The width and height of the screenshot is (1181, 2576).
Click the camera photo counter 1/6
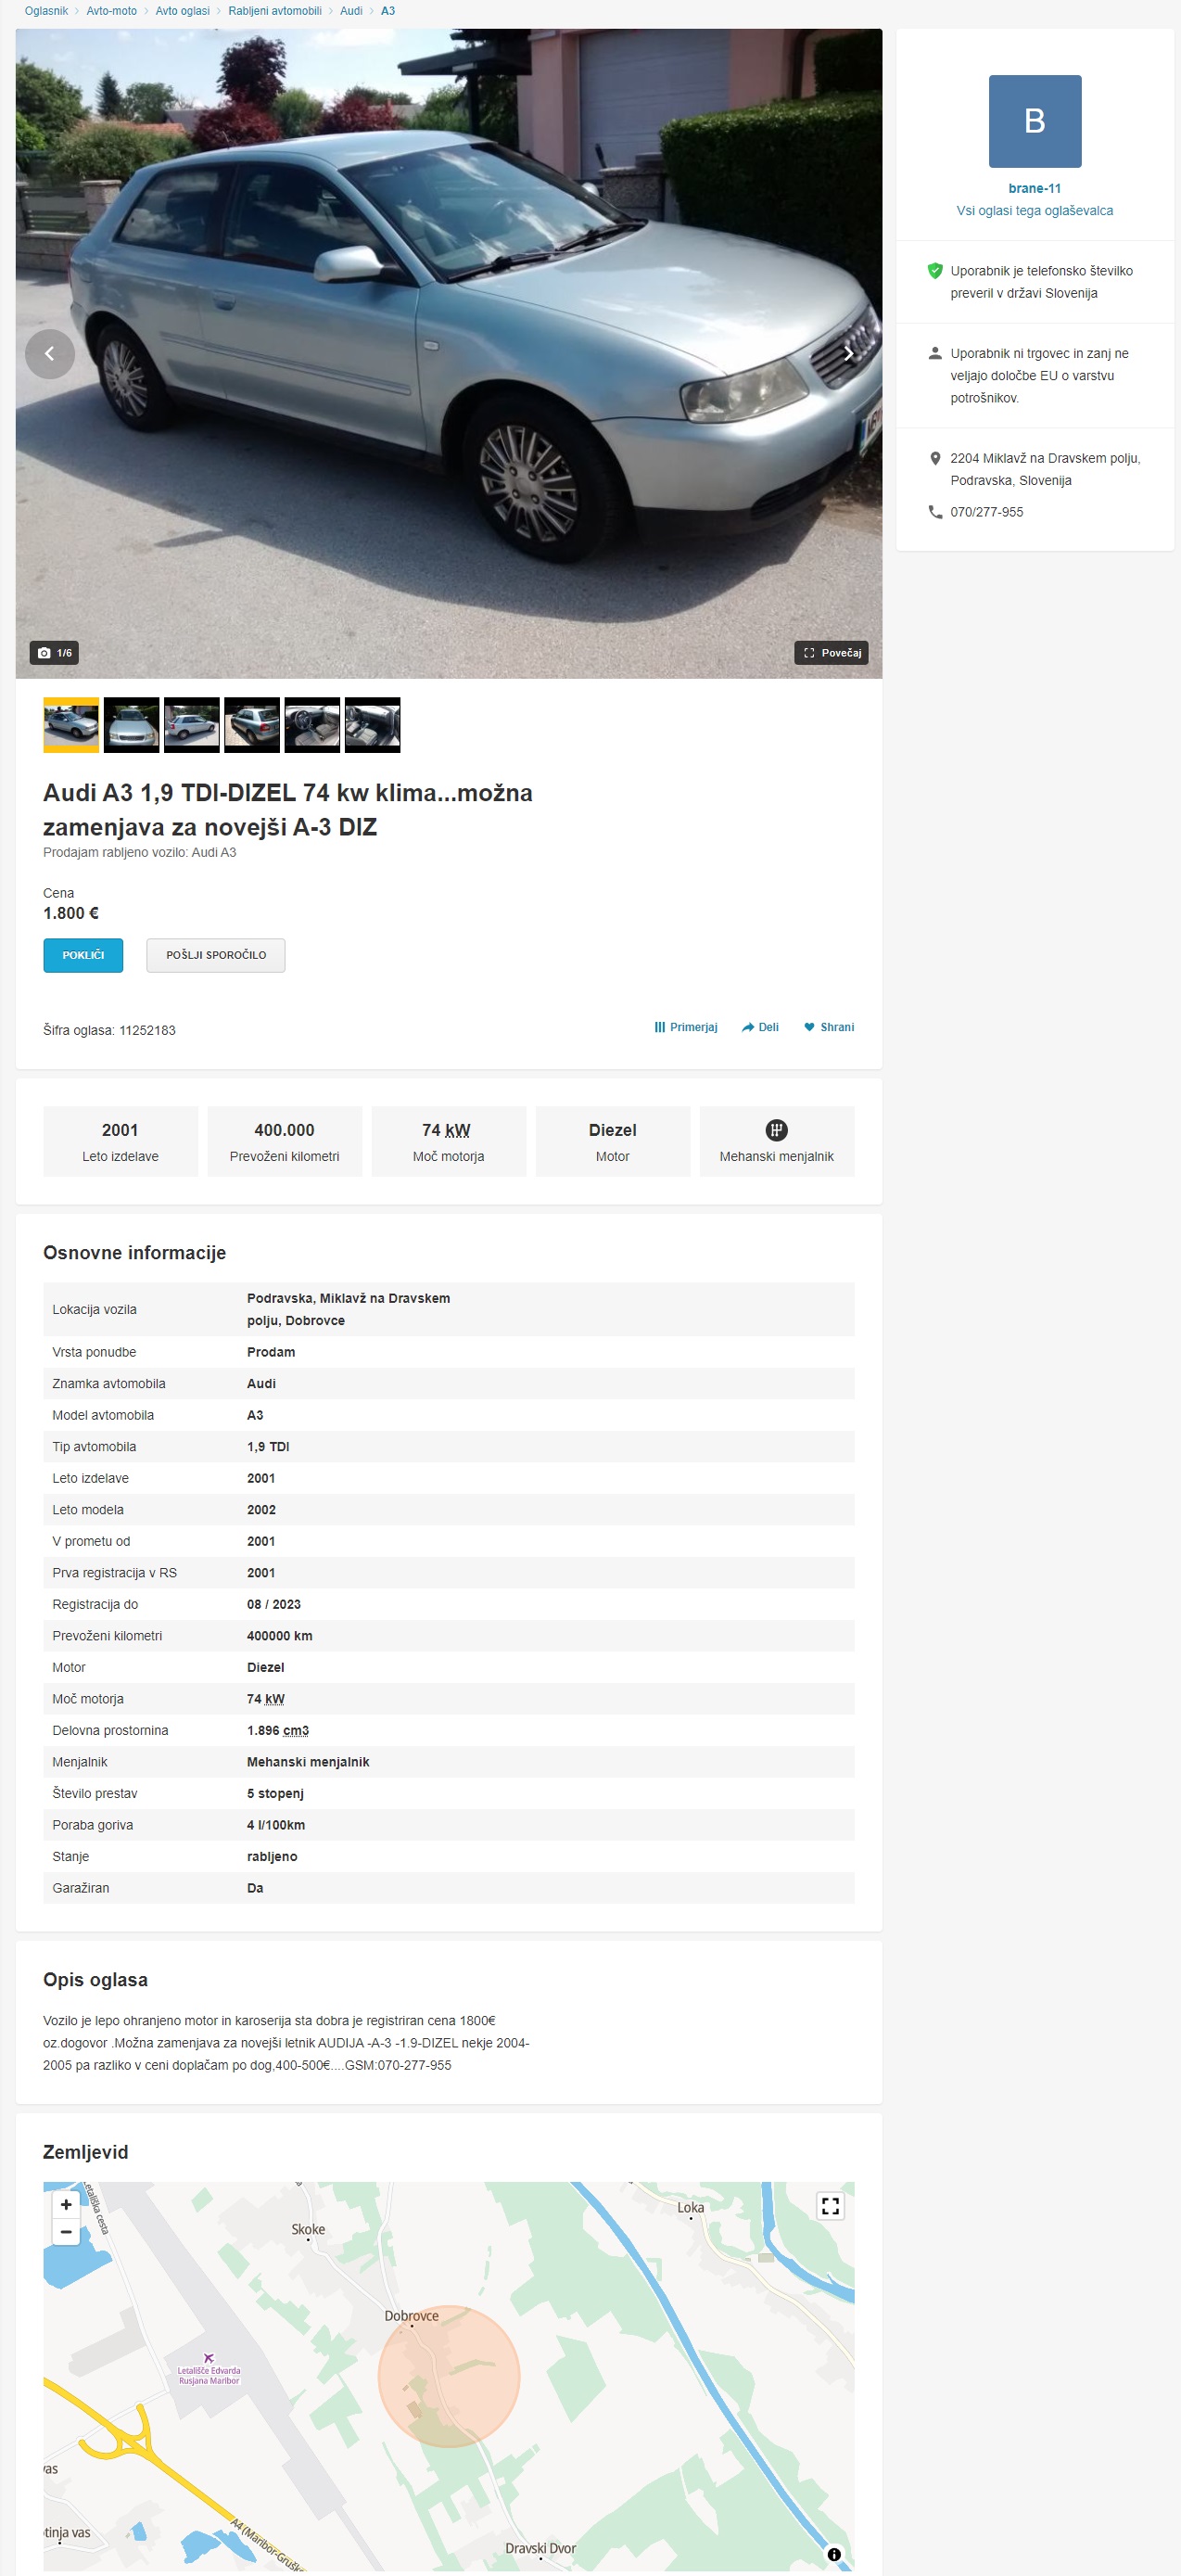(x=55, y=653)
